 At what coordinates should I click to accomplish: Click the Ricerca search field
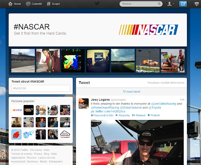click(141, 4)
